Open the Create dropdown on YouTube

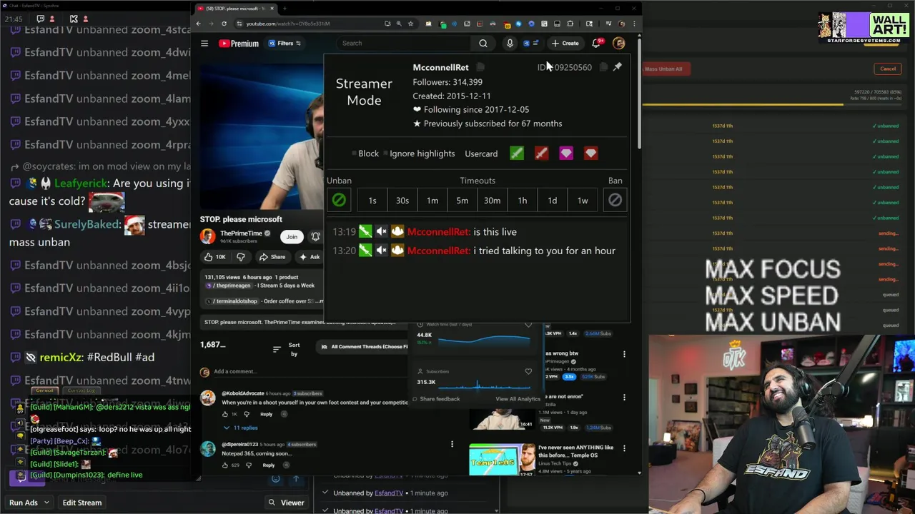565,44
